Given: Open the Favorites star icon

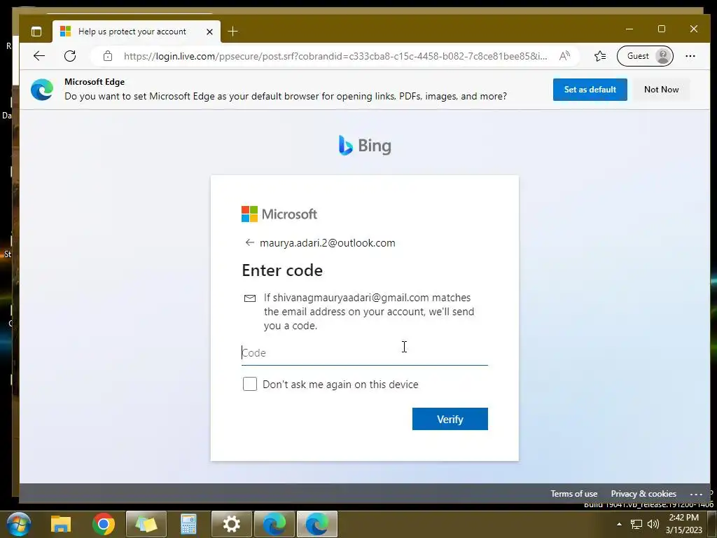Looking at the screenshot, I should pos(600,56).
